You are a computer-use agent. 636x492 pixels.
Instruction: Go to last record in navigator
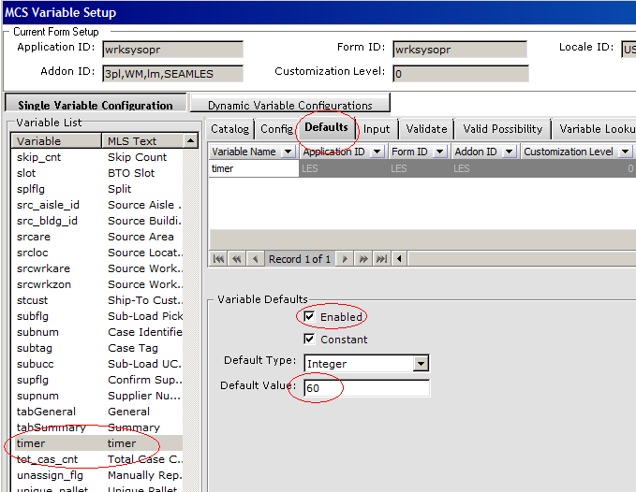(x=381, y=259)
